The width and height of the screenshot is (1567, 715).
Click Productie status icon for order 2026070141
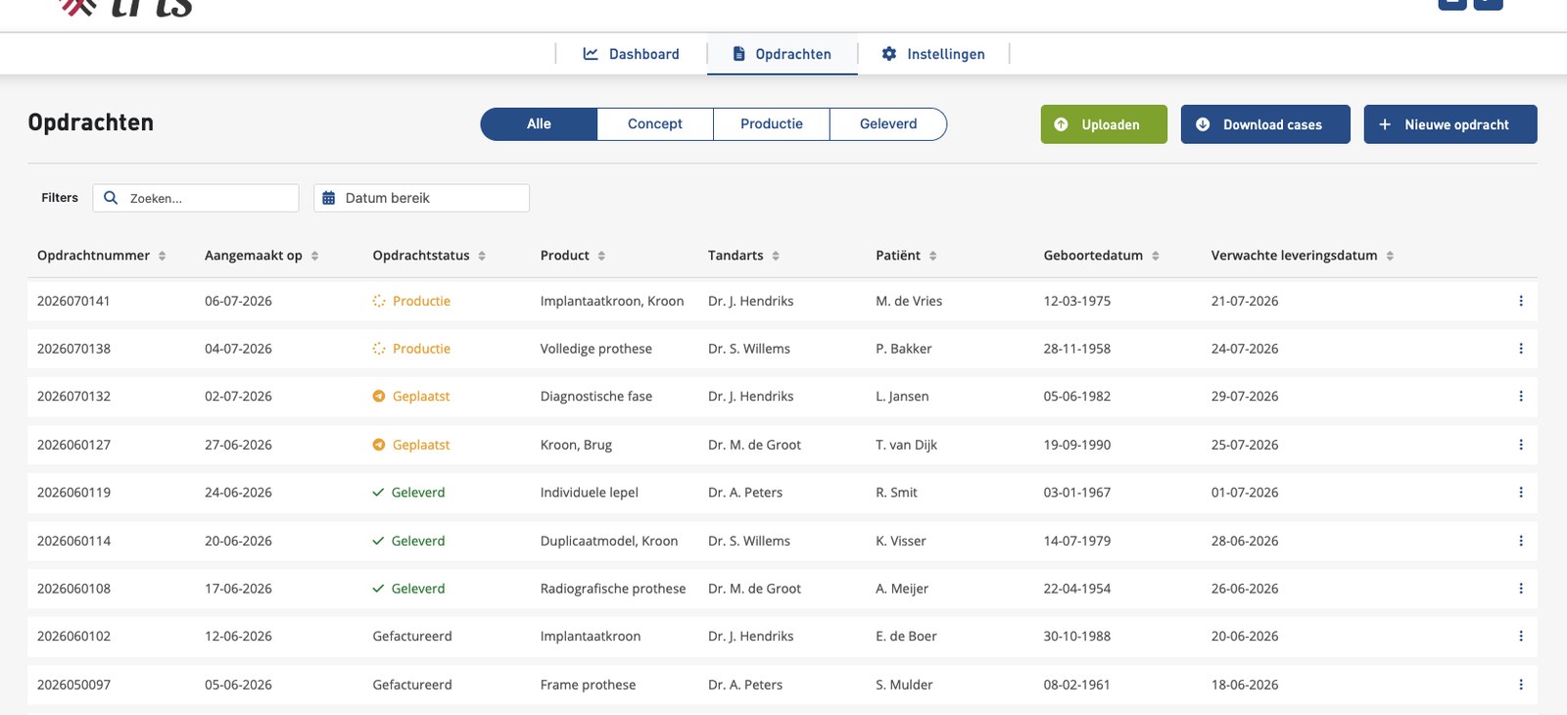[379, 301]
